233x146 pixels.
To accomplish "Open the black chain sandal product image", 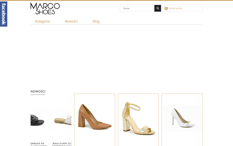I will pyautogui.click(x=38, y=120).
